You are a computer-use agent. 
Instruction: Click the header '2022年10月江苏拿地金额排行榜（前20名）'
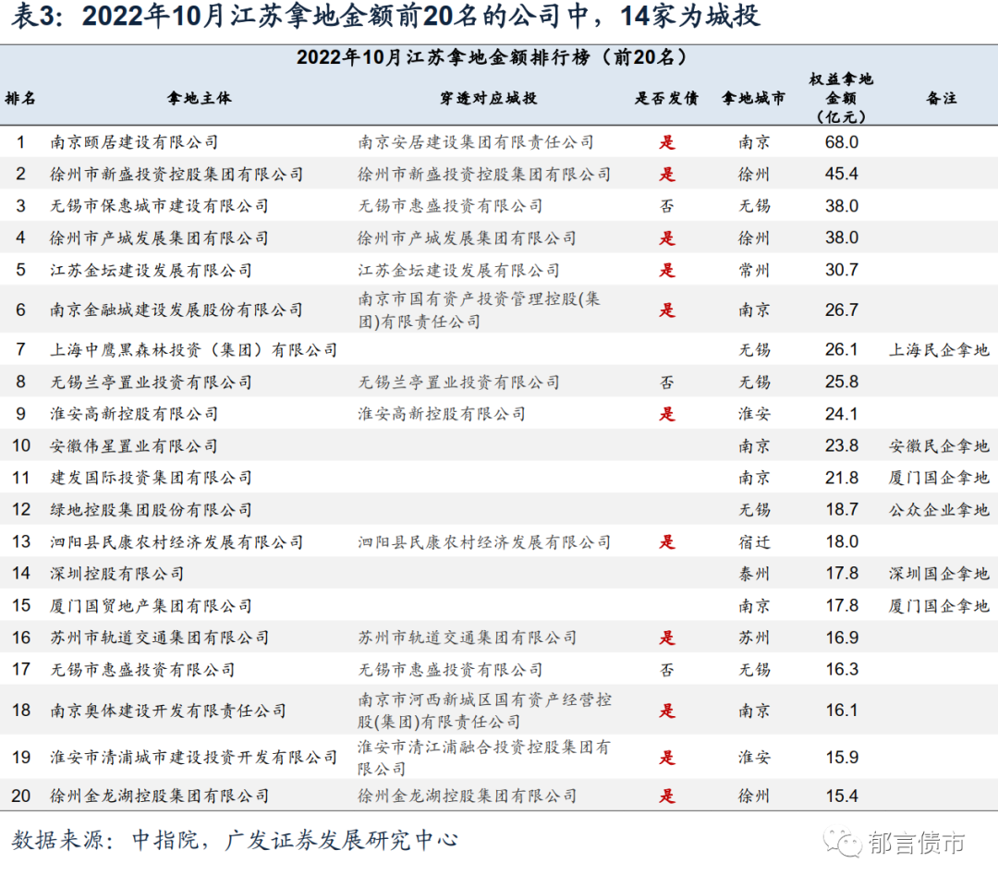coord(492,57)
